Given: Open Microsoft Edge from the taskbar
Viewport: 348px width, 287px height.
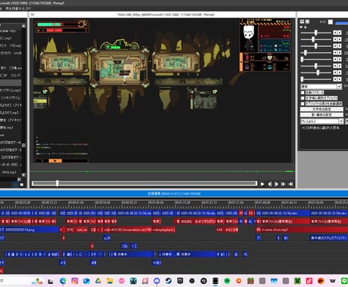Looking at the screenshot, I should coord(63,281).
